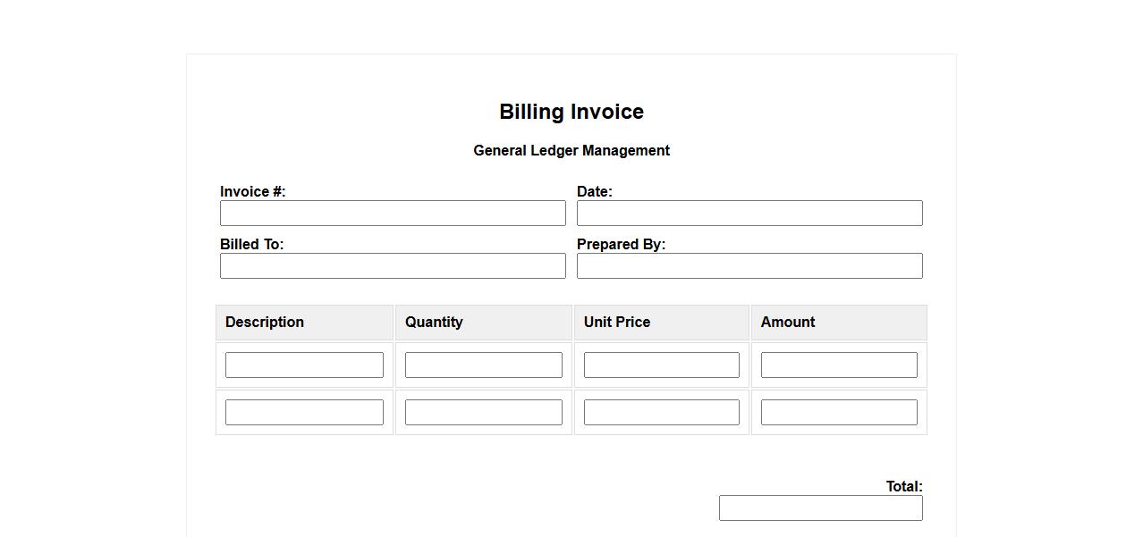Click the Description column header

click(265, 322)
